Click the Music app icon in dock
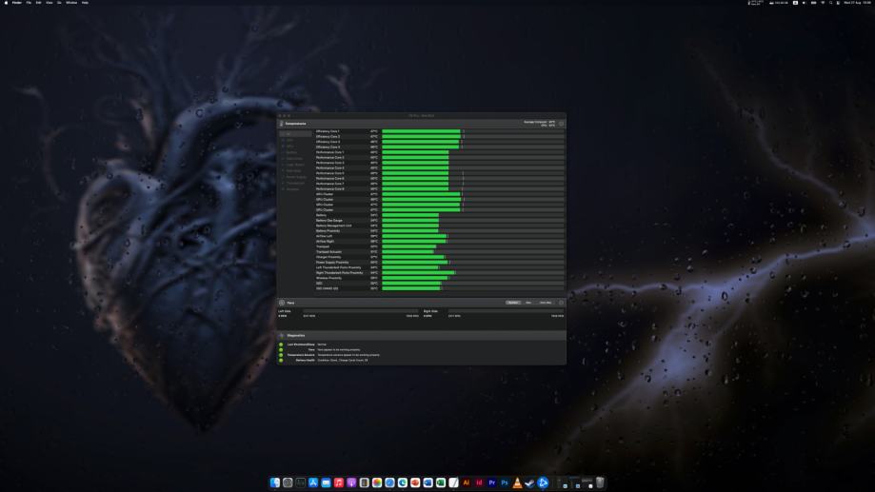Image resolution: width=875 pixels, height=492 pixels. coord(339,483)
